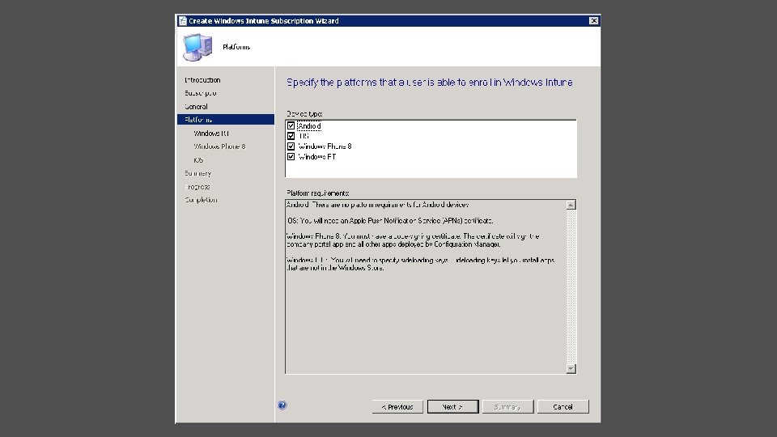The height and width of the screenshot is (437, 777).
Task: Open the Windows RT sub-step in sidebar
Action: coord(211,134)
